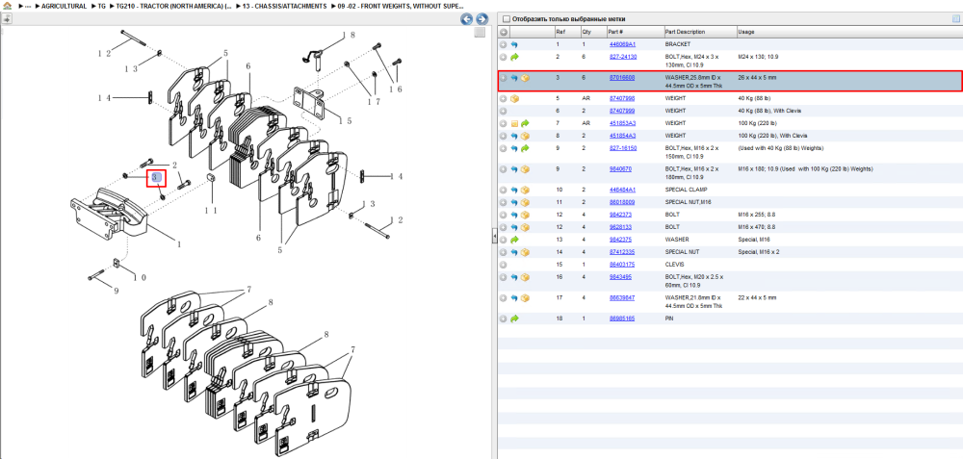Open 13 - CHASSIS/ATTACHMENTS breadcrumb
Image resolution: width=963 pixels, height=459 pixels.
pyautogui.click(x=284, y=6)
